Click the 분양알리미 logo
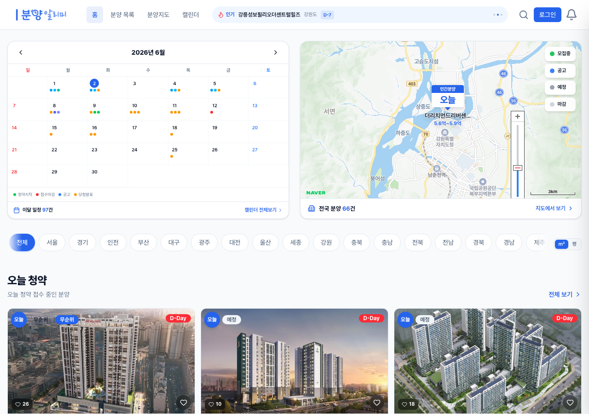Screen dimensions: 589x414 tap(41, 15)
